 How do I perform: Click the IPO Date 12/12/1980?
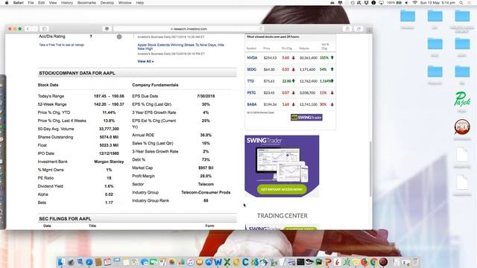109,153
